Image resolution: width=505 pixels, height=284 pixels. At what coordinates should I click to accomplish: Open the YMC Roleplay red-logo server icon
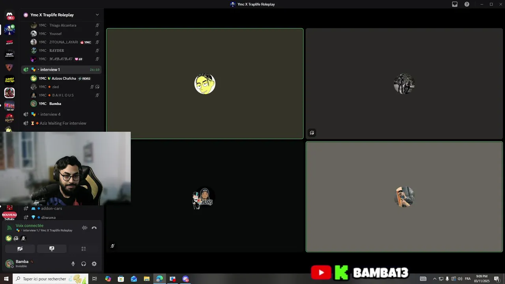click(9, 42)
